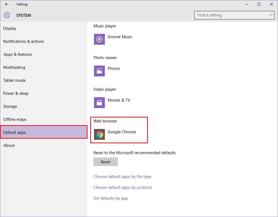The image size is (278, 217).
Task: Click the search magnifier icon
Action: point(271,15)
